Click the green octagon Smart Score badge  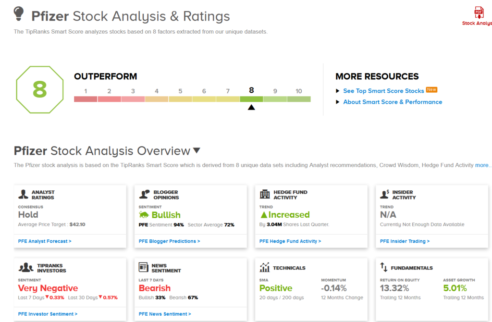(39, 89)
